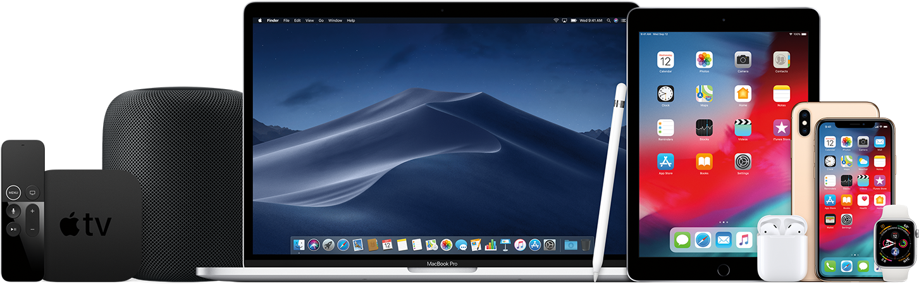This screenshot has height=284, width=919.
Task: Tap the Music icon in iPad dock
Action: [x=743, y=240]
